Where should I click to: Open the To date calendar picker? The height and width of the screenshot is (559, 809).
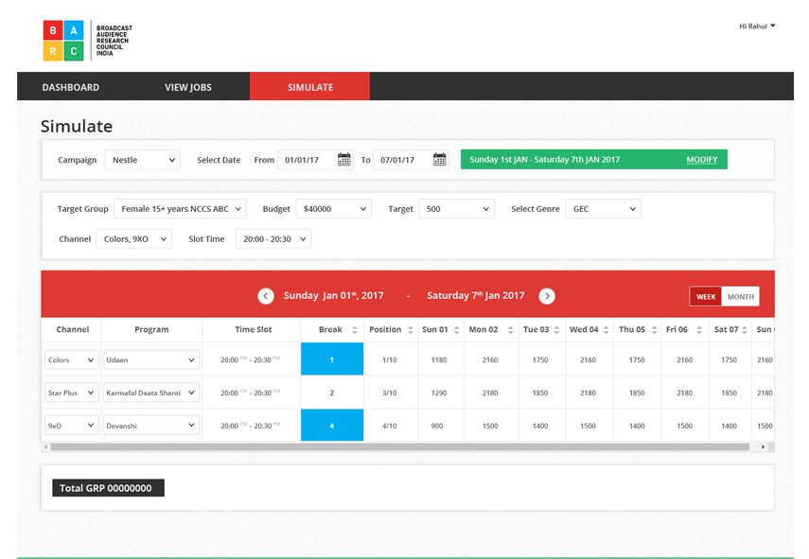(440, 160)
